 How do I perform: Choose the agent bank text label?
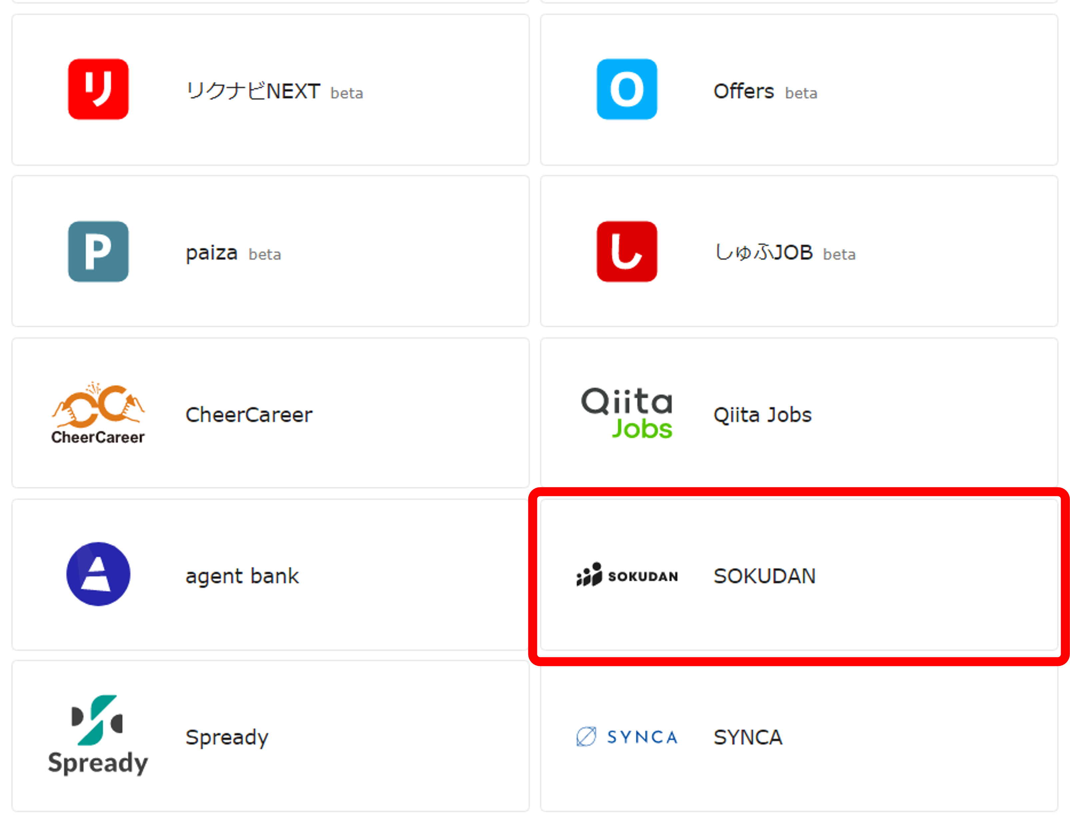(x=242, y=576)
